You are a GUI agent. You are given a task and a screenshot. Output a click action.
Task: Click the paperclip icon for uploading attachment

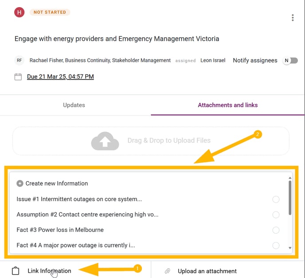(x=167, y=271)
